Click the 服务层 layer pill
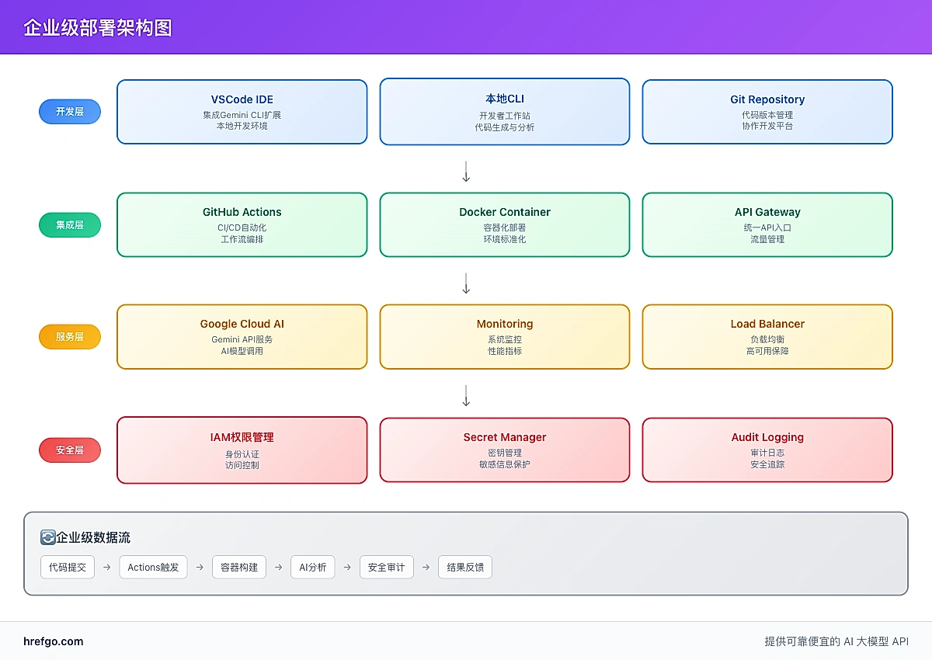The height and width of the screenshot is (660, 932). [x=70, y=337]
